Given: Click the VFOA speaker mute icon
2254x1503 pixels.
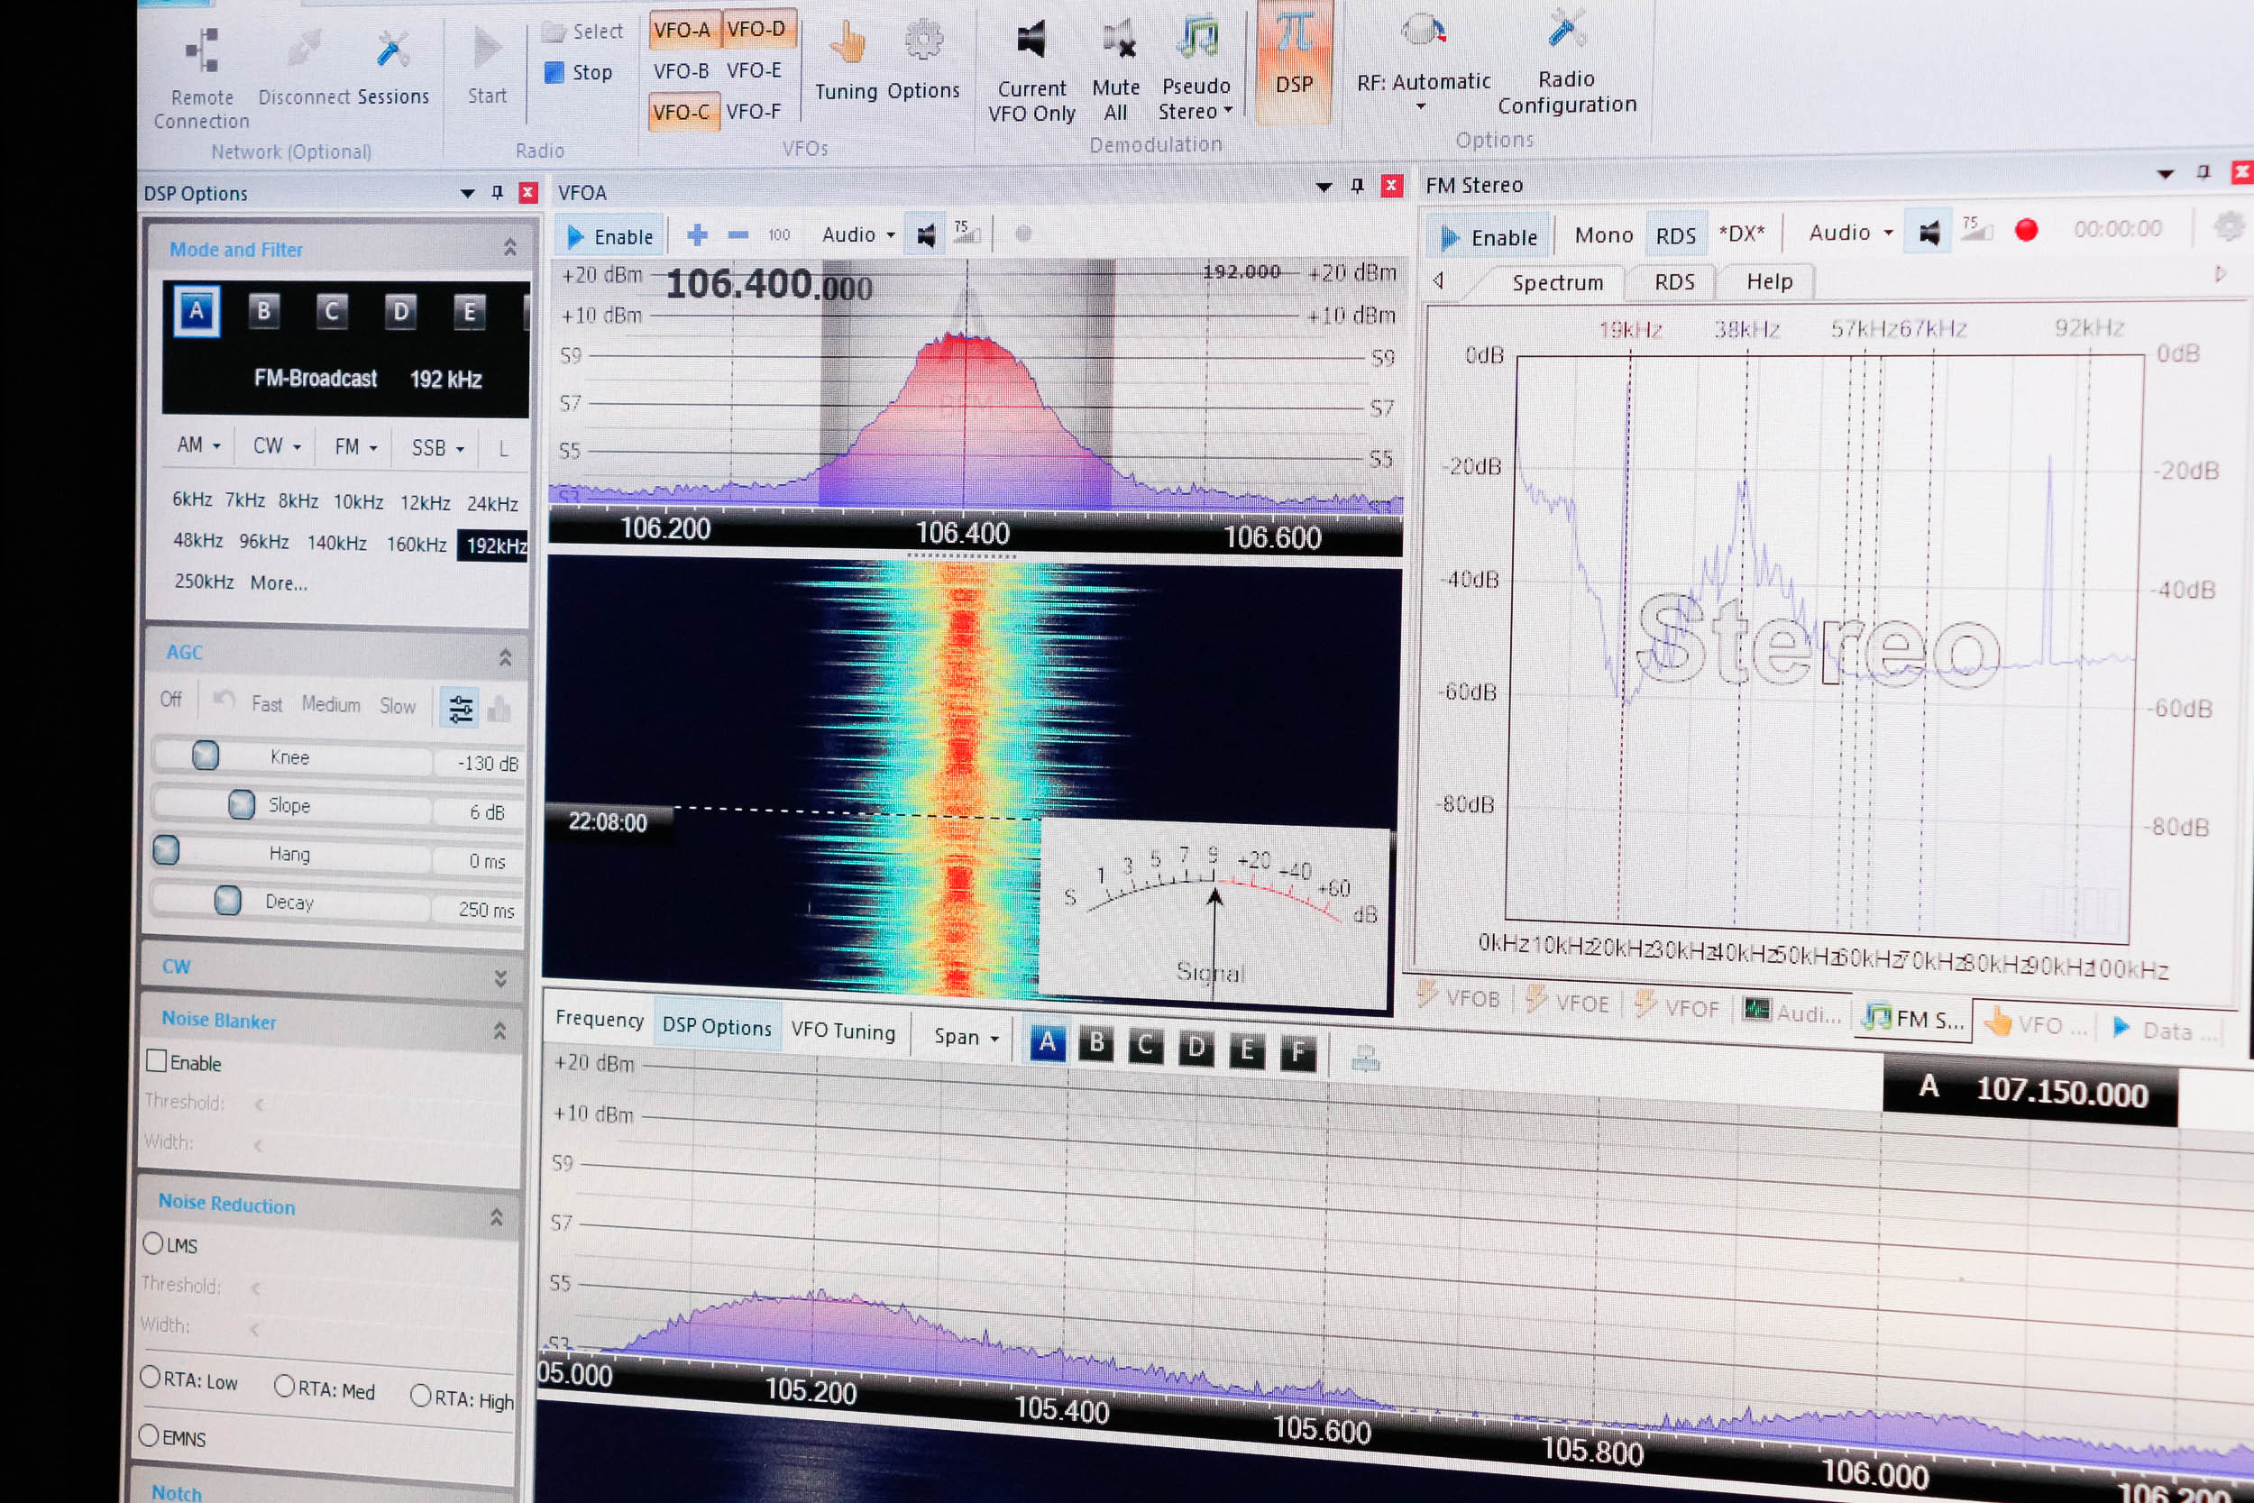Looking at the screenshot, I should pyautogui.click(x=926, y=234).
